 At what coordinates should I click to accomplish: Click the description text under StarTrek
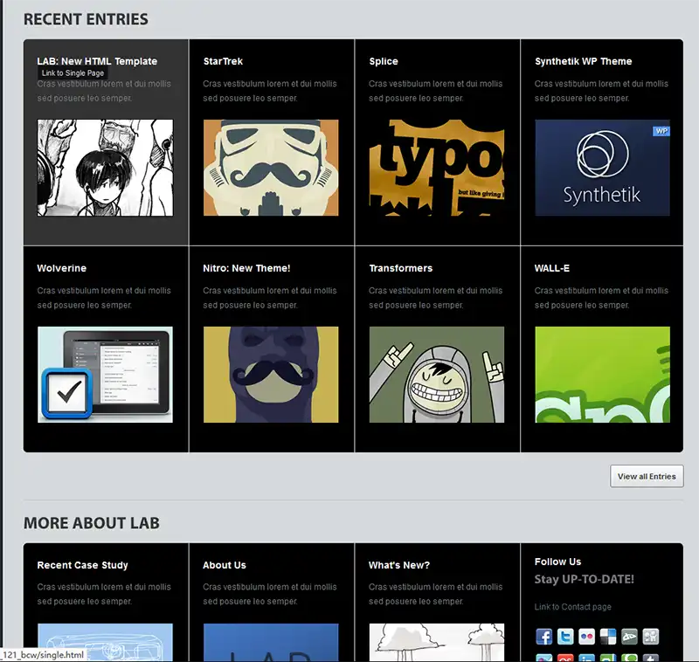[x=270, y=91]
